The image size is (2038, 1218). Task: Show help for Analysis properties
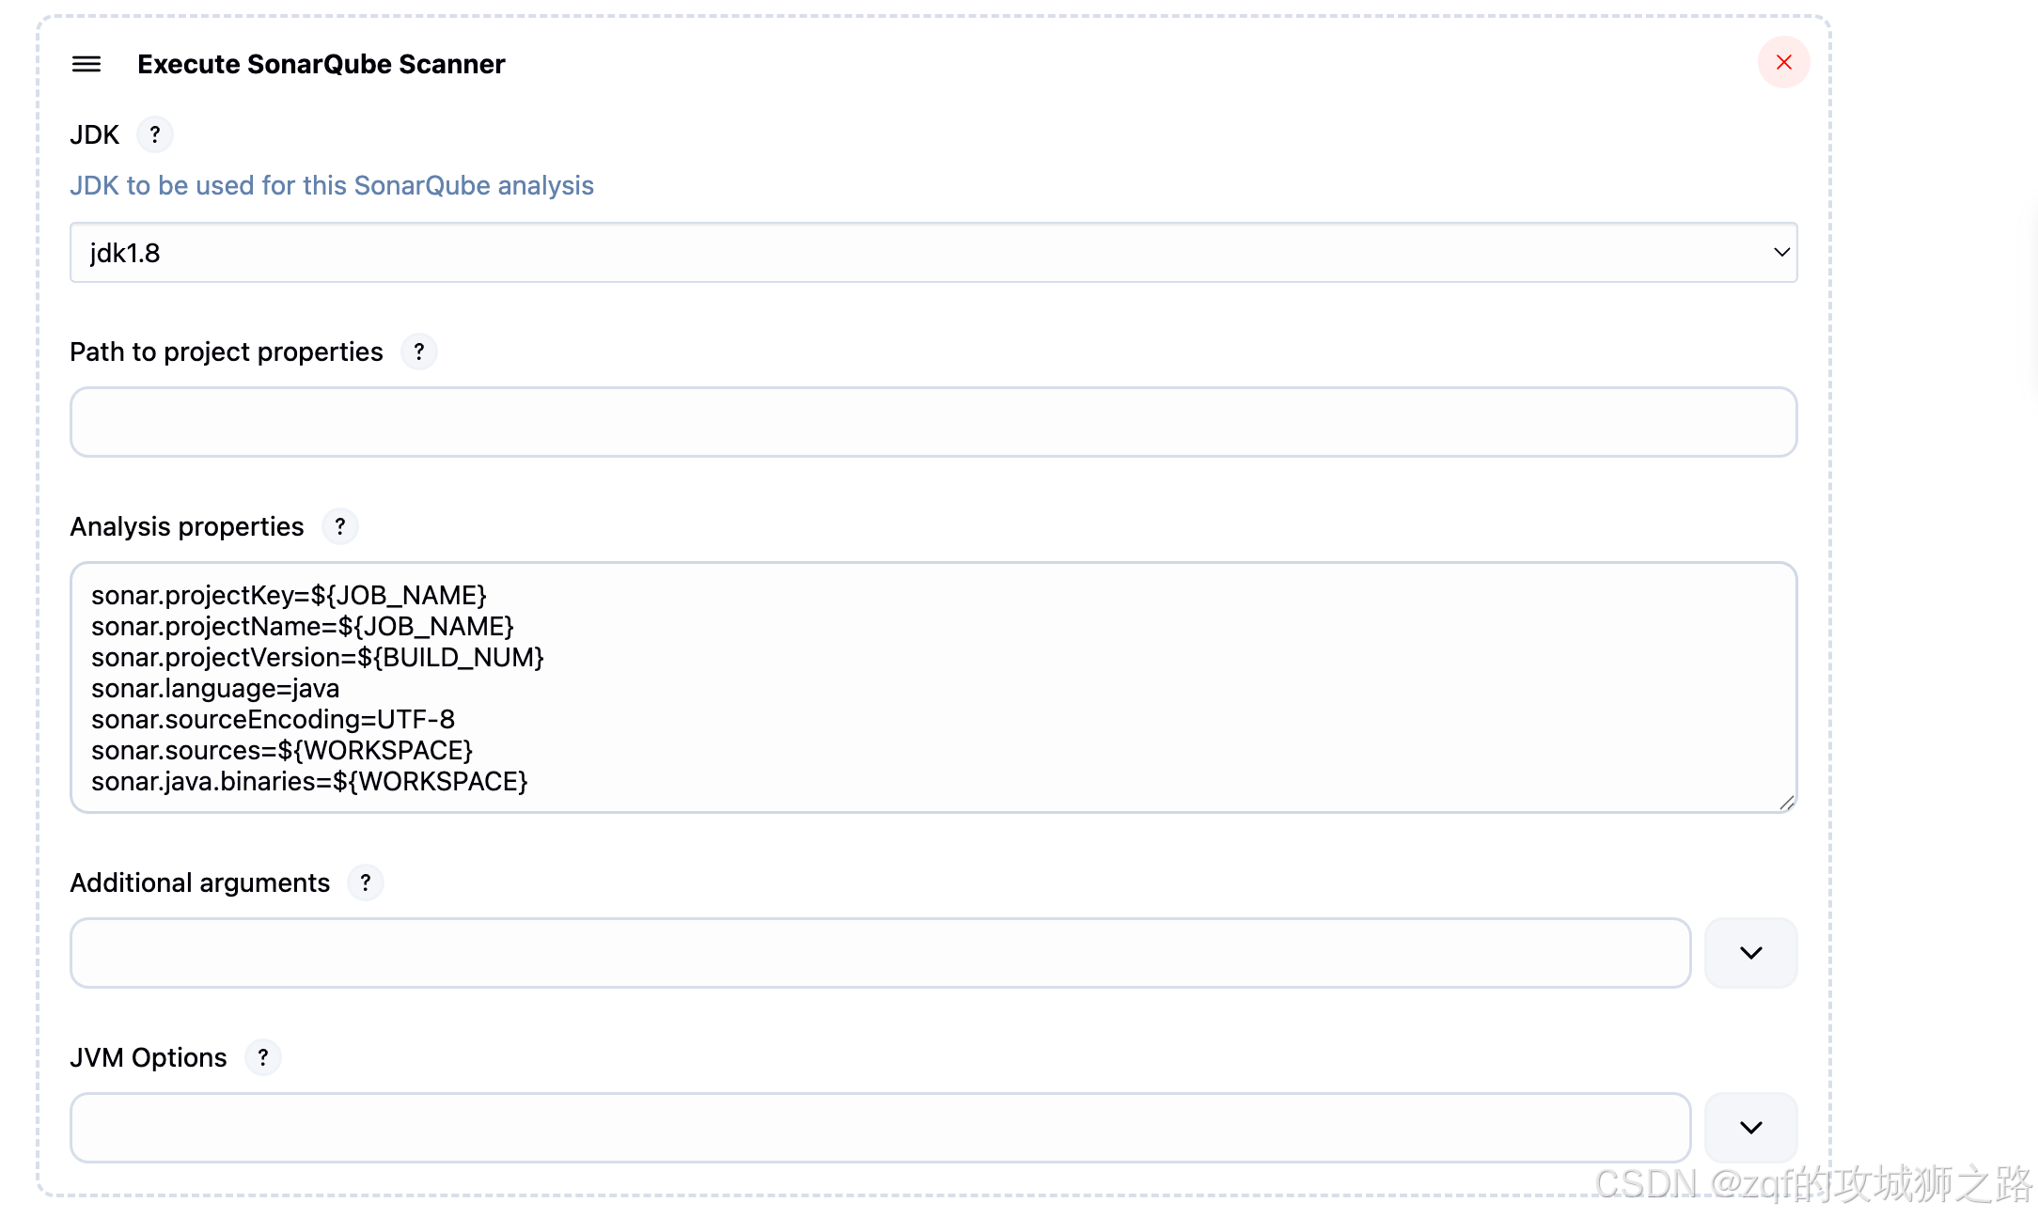(340, 526)
